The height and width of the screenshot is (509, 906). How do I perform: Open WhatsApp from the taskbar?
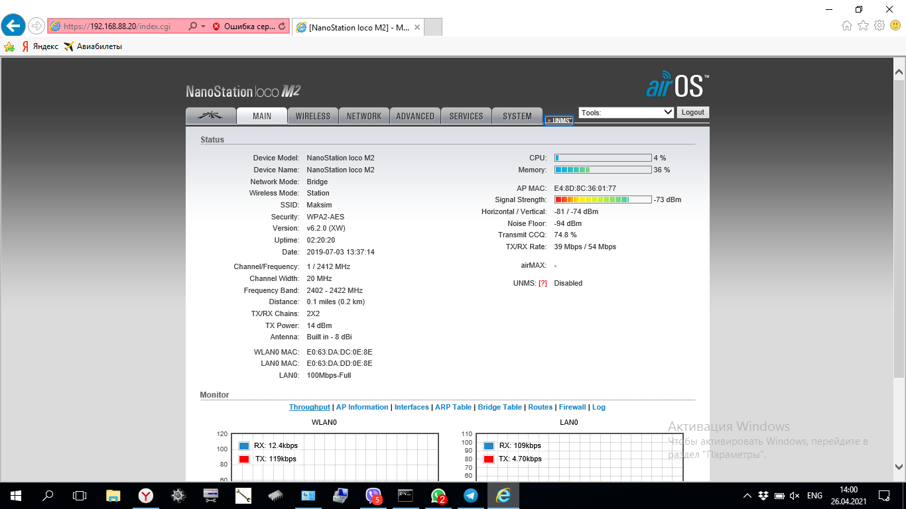(438, 495)
